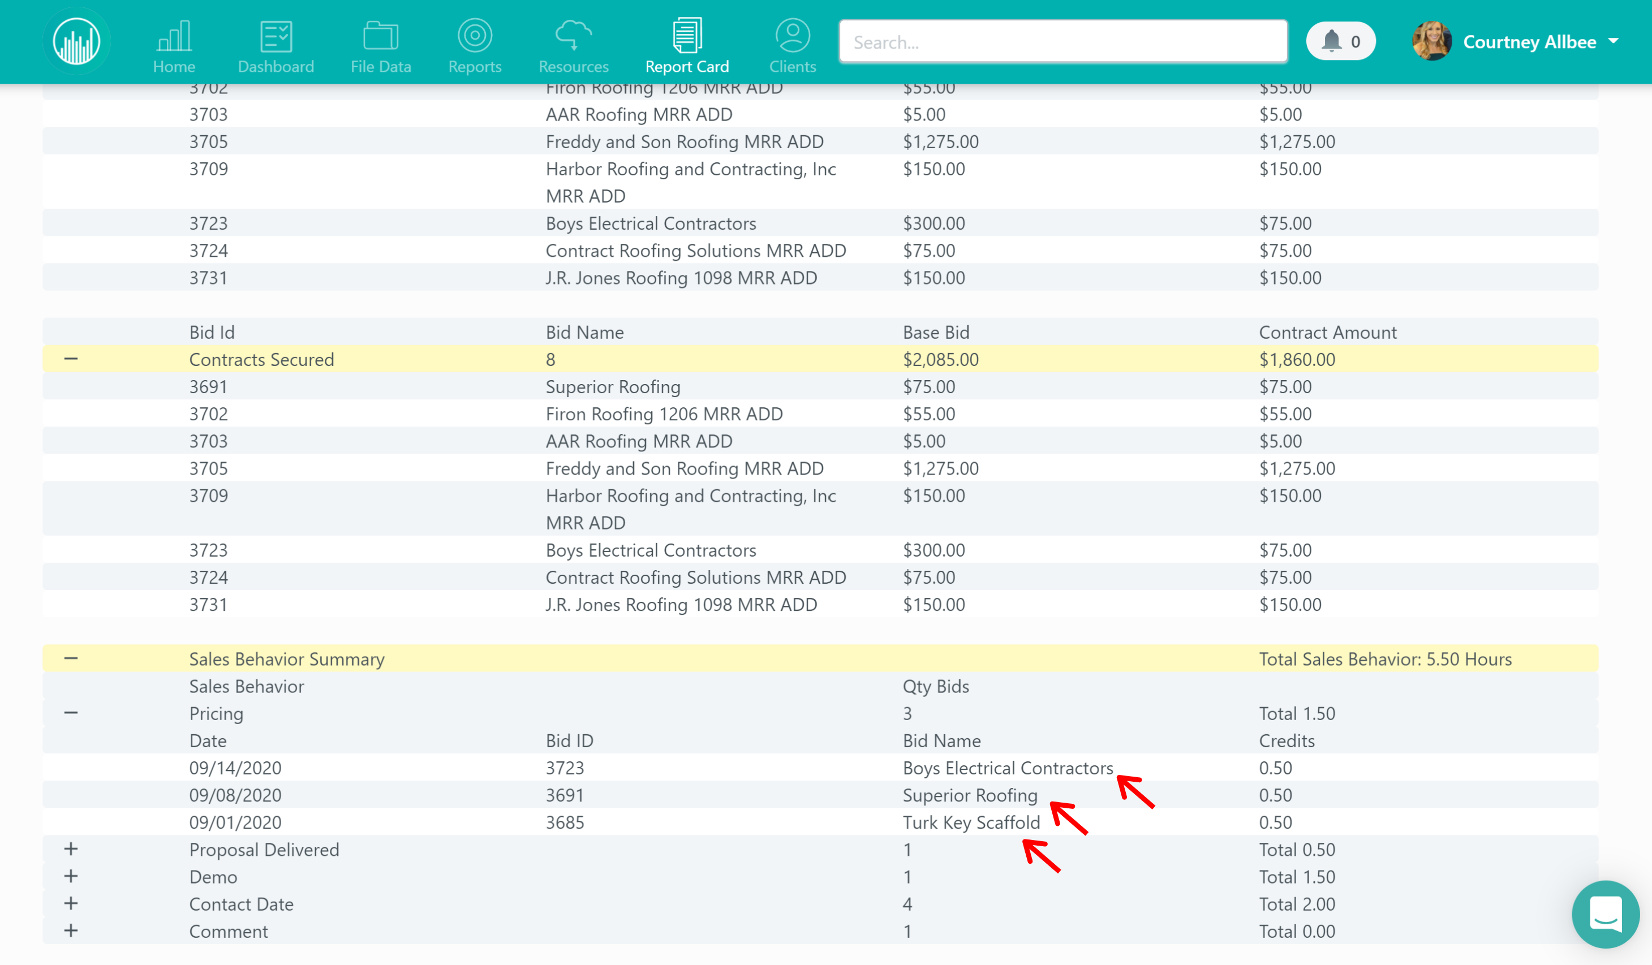Expand the Proposal Delivered row
The image size is (1652, 965).
click(x=71, y=850)
